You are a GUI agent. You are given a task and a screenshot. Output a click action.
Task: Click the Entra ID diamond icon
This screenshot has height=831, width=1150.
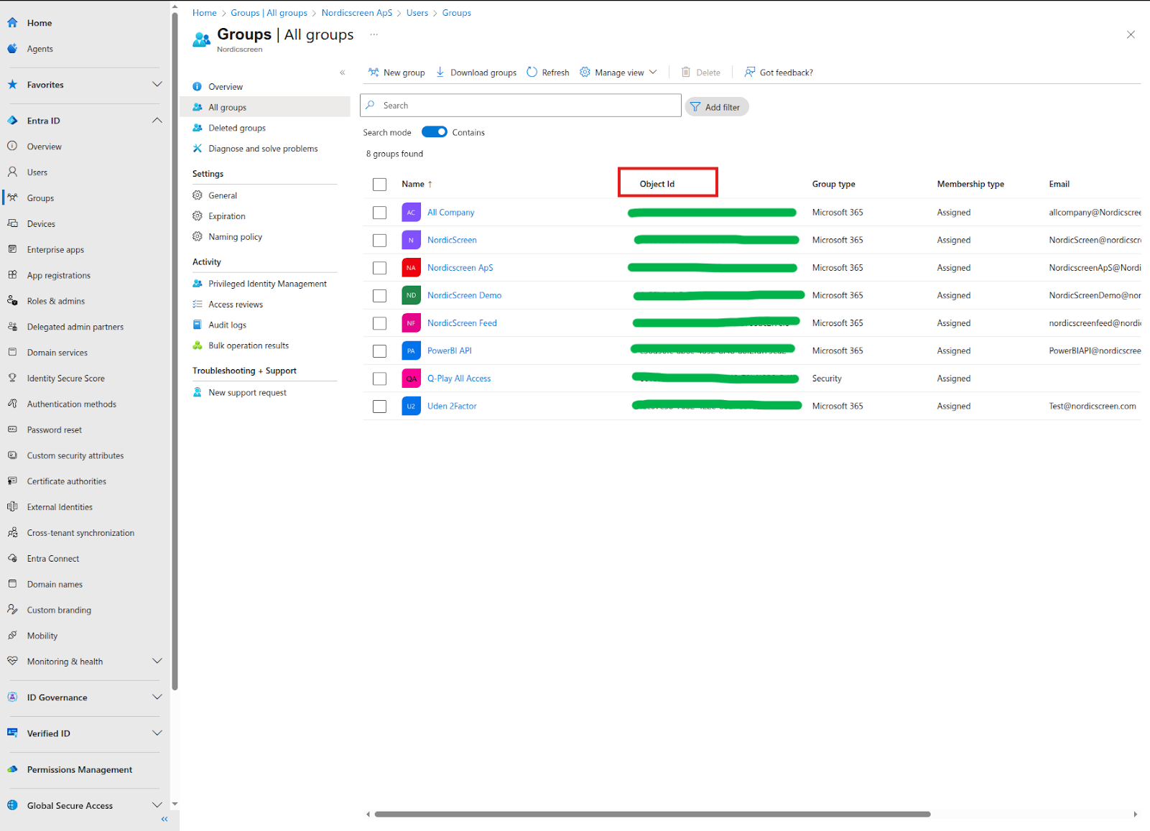(x=12, y=121)
